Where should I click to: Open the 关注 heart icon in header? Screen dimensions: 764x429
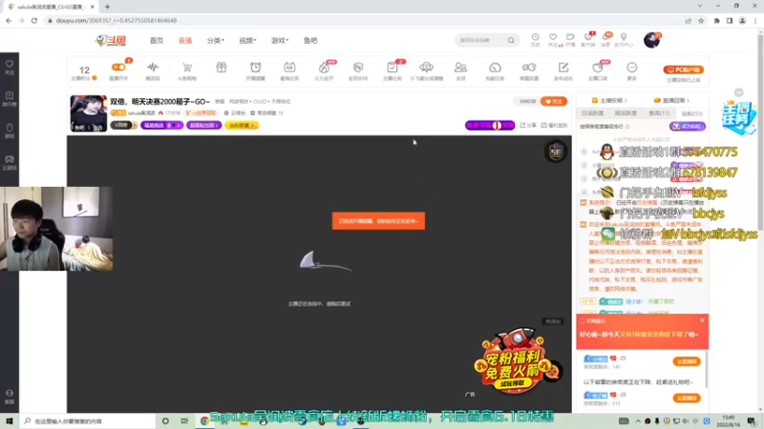pyautogui.click(x=553, y=40)
